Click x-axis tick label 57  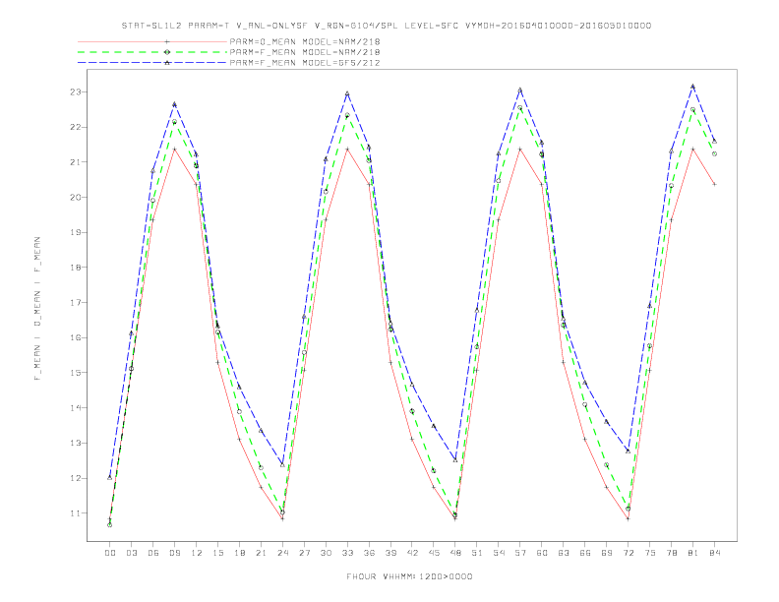[520, 553]
